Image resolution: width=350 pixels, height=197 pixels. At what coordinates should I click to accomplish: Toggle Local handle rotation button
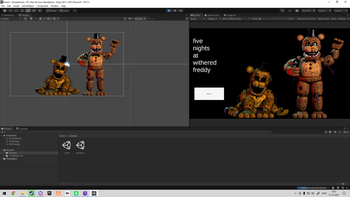click(64, 11)
